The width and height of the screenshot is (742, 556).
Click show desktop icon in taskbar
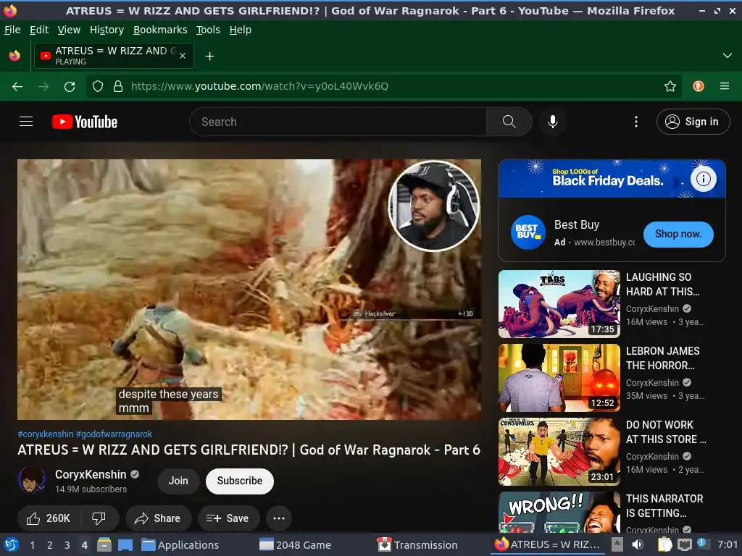[x=125, y=544]
